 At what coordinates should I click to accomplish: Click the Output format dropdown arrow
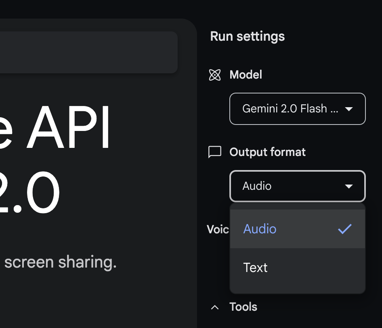349,186
